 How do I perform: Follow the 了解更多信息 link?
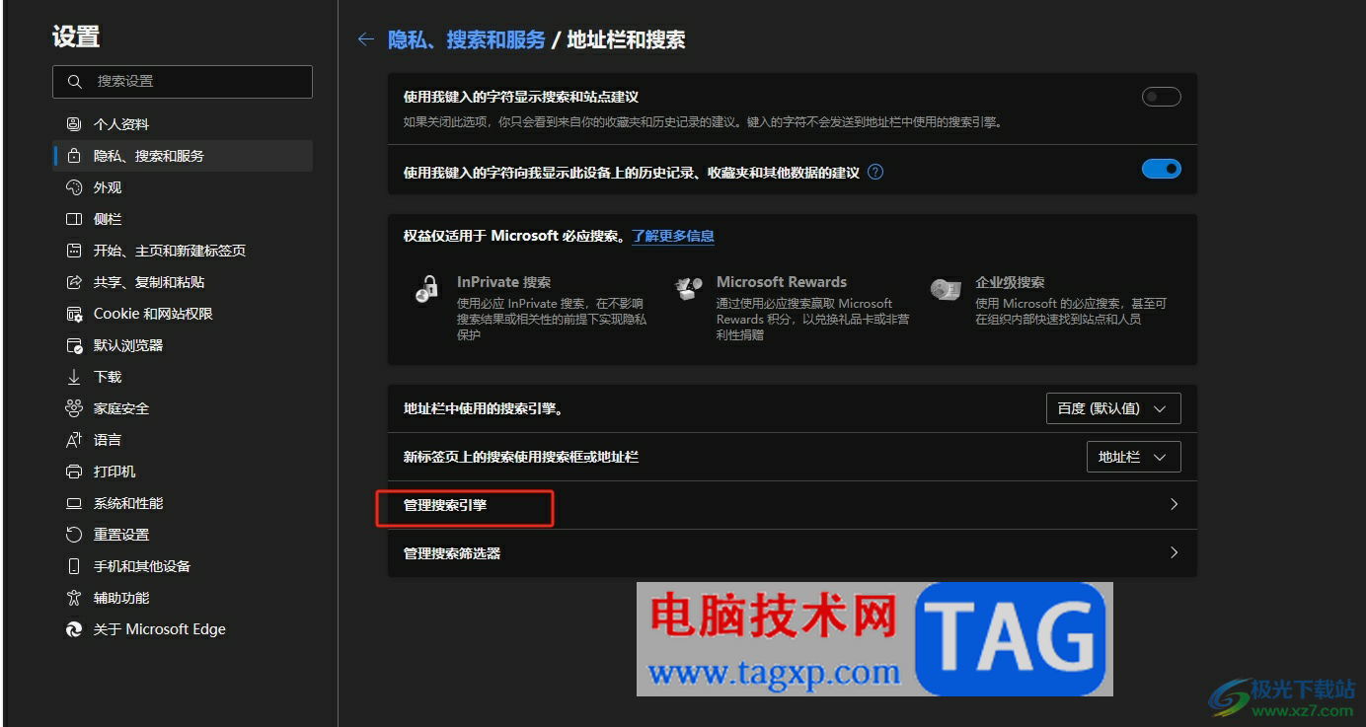pos(673,236)
